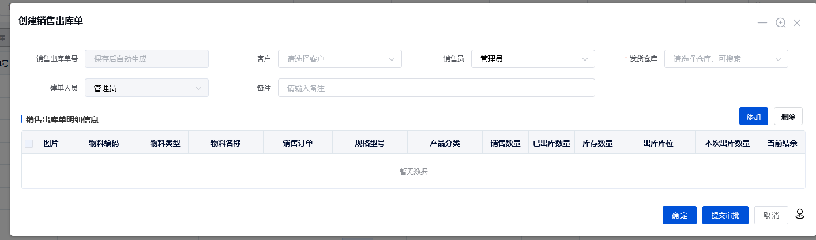Click the stamp icon beside 取消 button
The width and height of the screenshot is (816, 240).
coord(799,214)
